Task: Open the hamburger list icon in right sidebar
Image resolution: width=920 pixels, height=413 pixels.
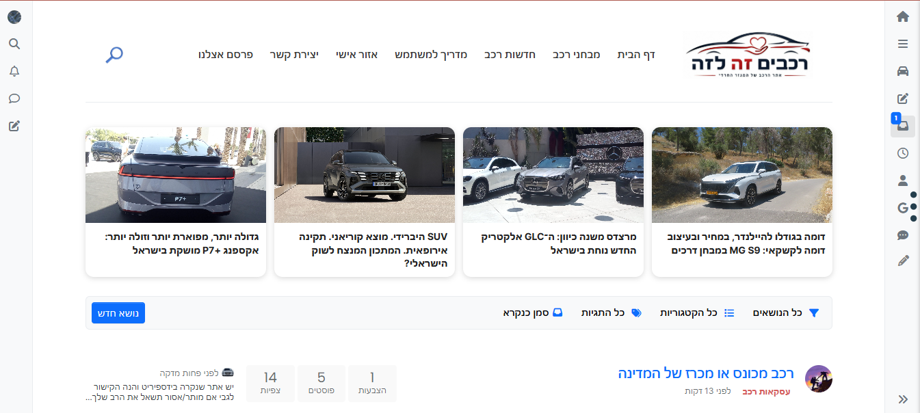Action: coord(903,44)
